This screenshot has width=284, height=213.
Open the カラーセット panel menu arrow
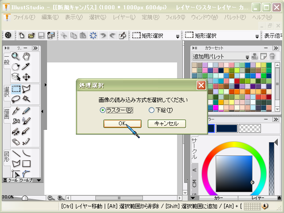tap(195, 48)
